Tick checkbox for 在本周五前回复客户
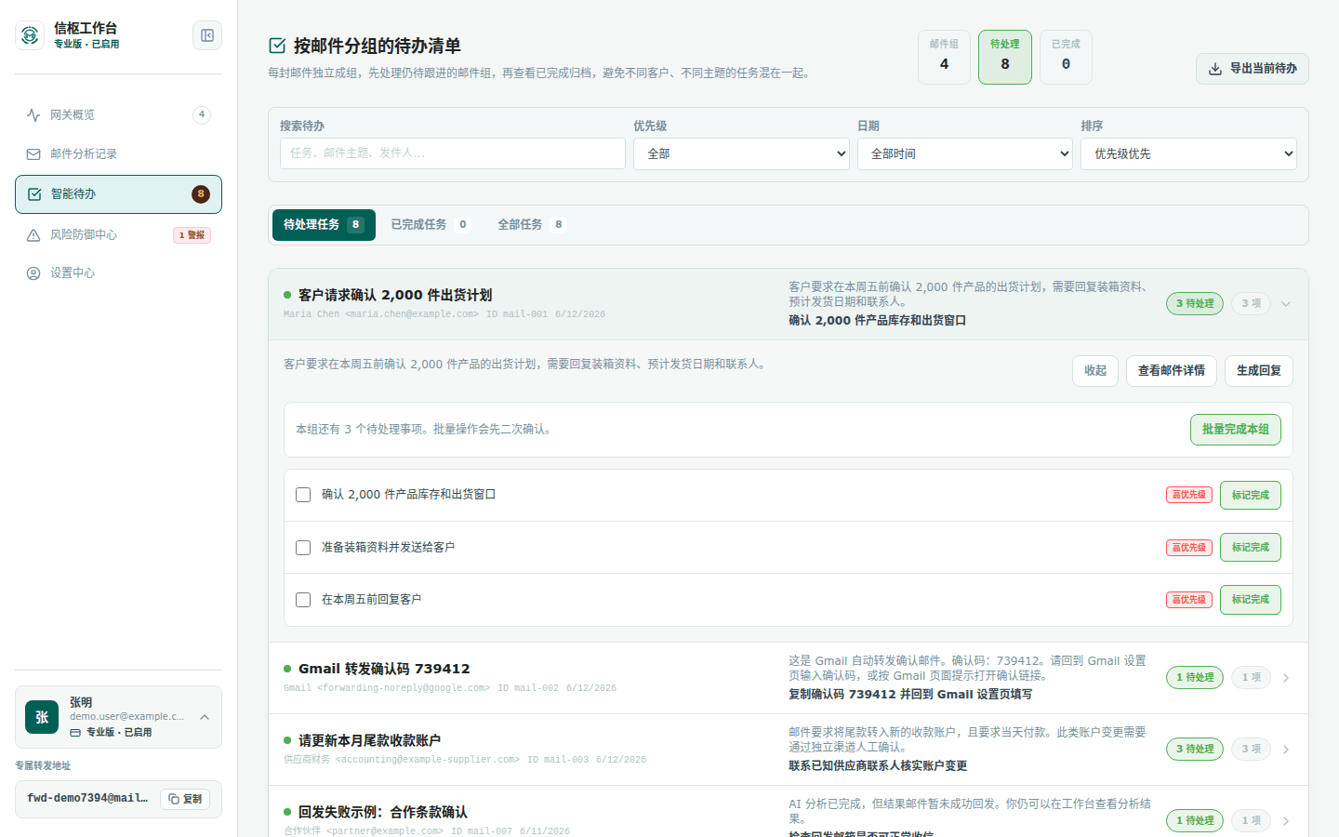This screenshot has width=1339, height=837. click(303, 600)
